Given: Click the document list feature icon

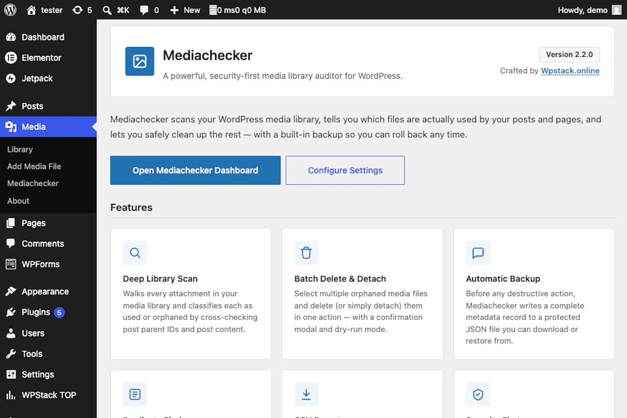Looking at the screenshot, I should pos(135,394).
